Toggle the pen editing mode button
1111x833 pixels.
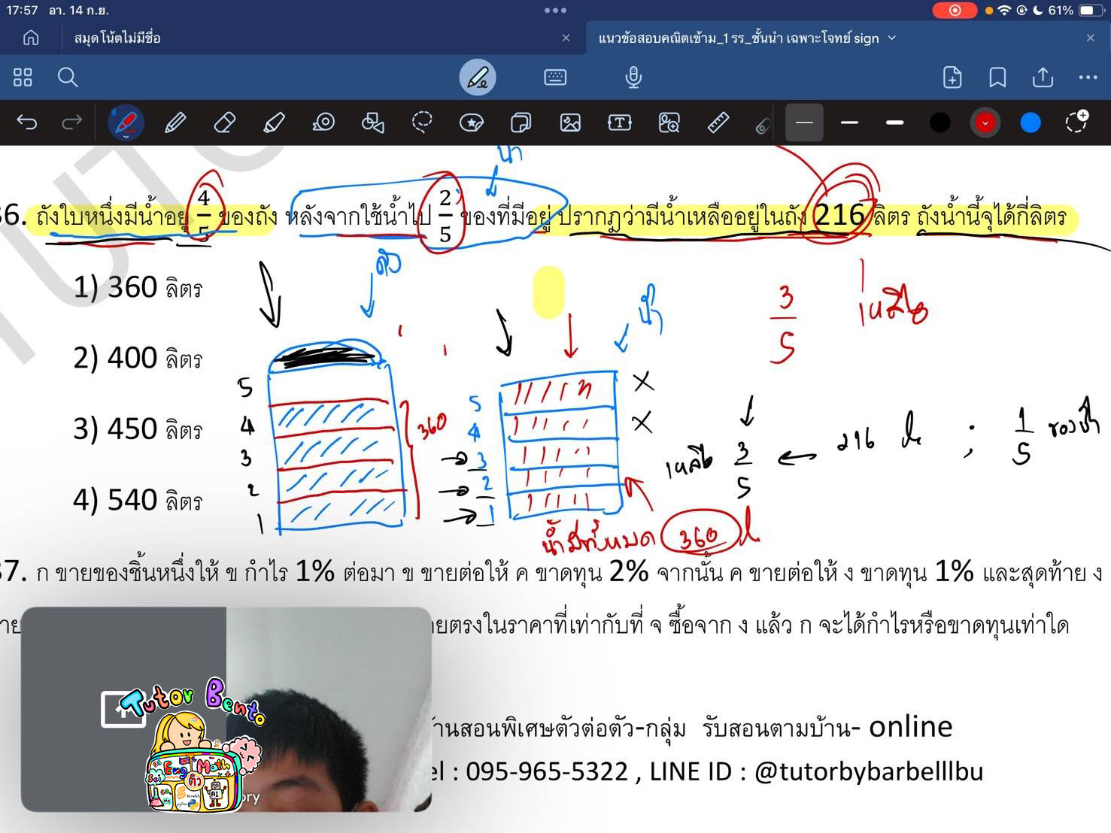[x=478, y=77]
